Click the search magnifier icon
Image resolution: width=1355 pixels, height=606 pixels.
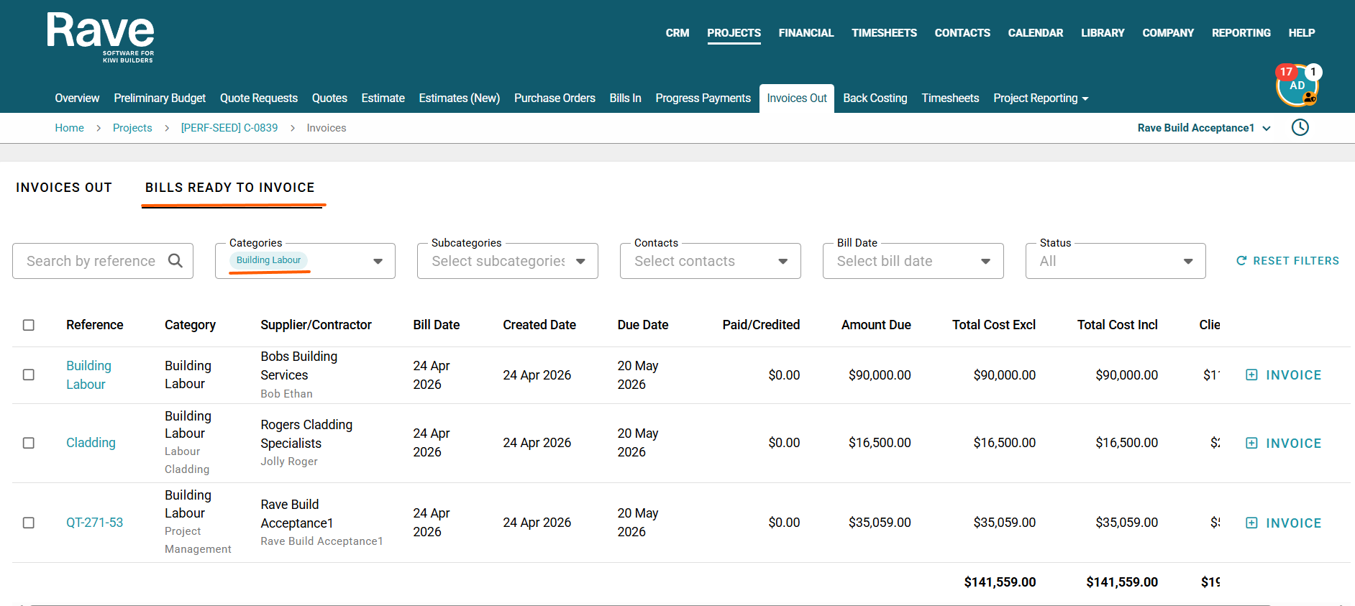pos(175,261)
